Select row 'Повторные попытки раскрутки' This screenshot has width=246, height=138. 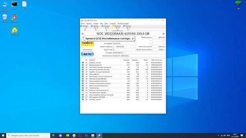pos(122,77)
